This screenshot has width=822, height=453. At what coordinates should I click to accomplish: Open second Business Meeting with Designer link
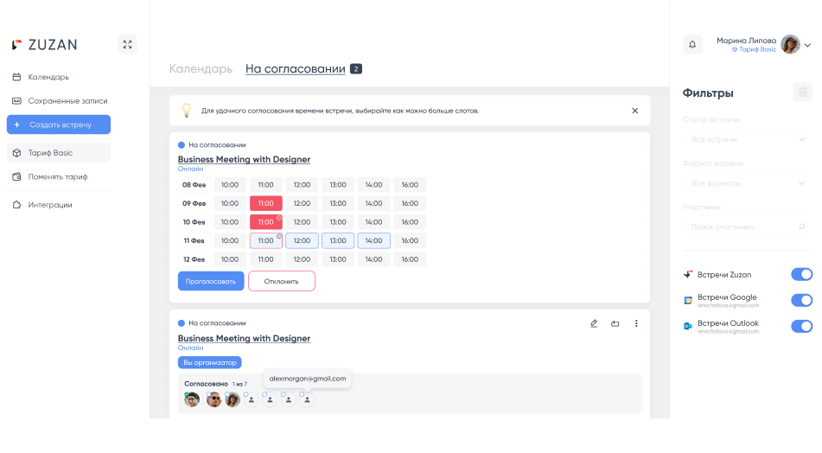[x=244, y=338]
